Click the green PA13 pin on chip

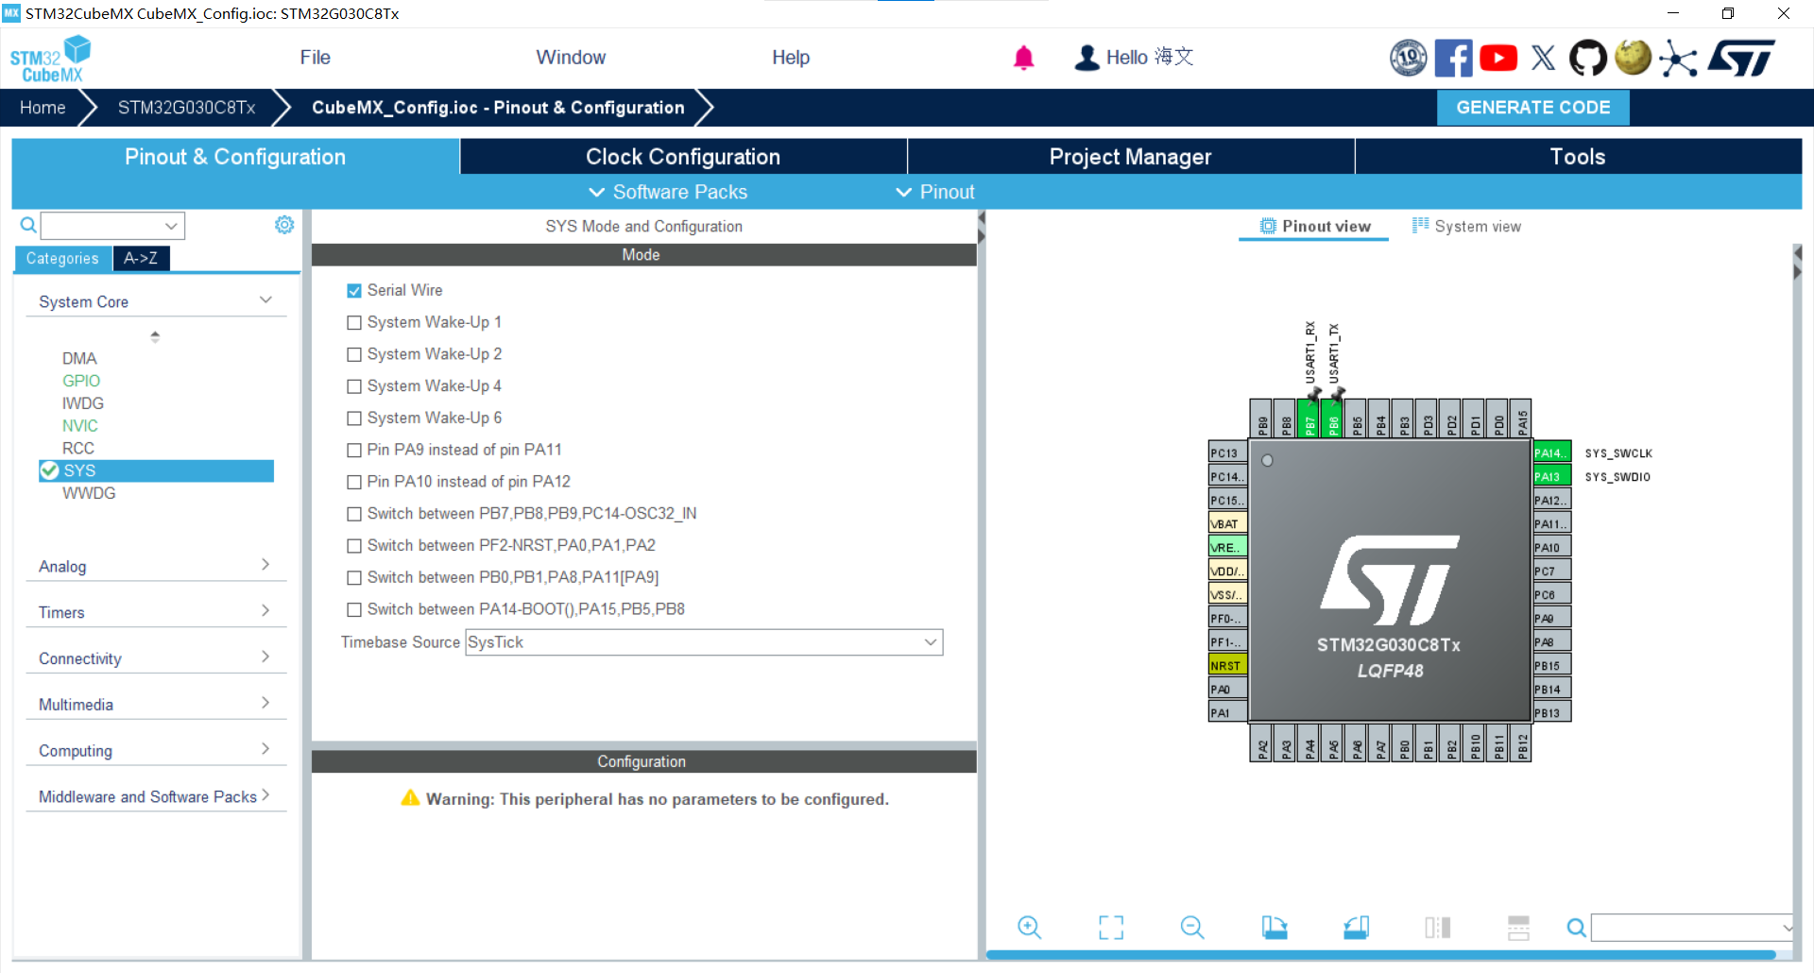pyautogui.click(x=1550, y=477)
